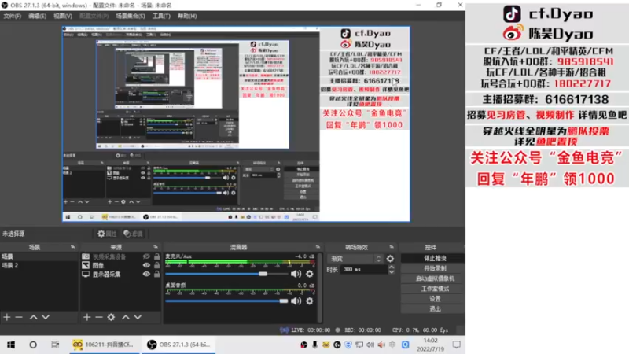Click the mixer panel vertical scrollbar
The width and height of the screenshot is (629, 354).
[319, 287]
